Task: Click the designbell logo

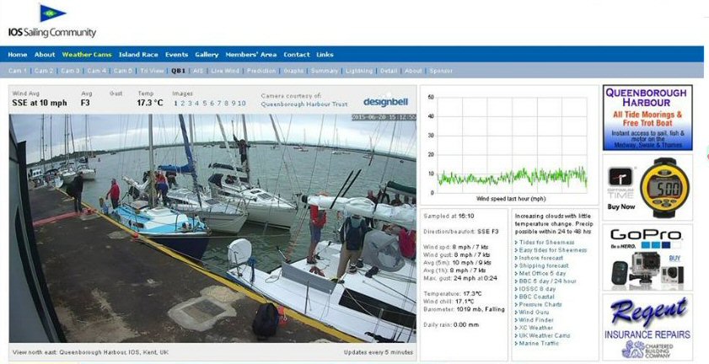Action: tap(387, 102)
